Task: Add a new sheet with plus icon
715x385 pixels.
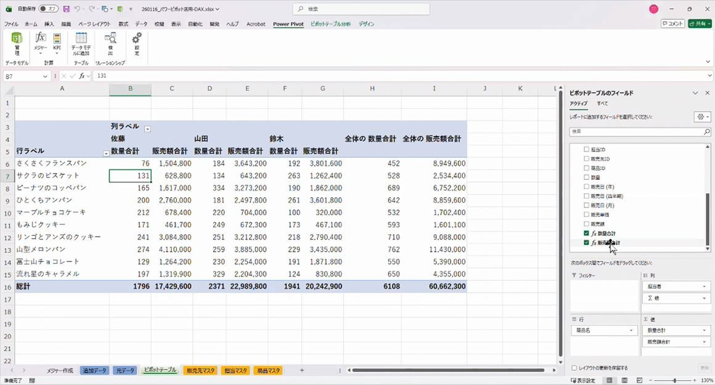Action: tap(302, 370)
